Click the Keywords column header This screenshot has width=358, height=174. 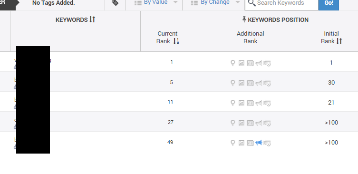(x=72, y=19)
